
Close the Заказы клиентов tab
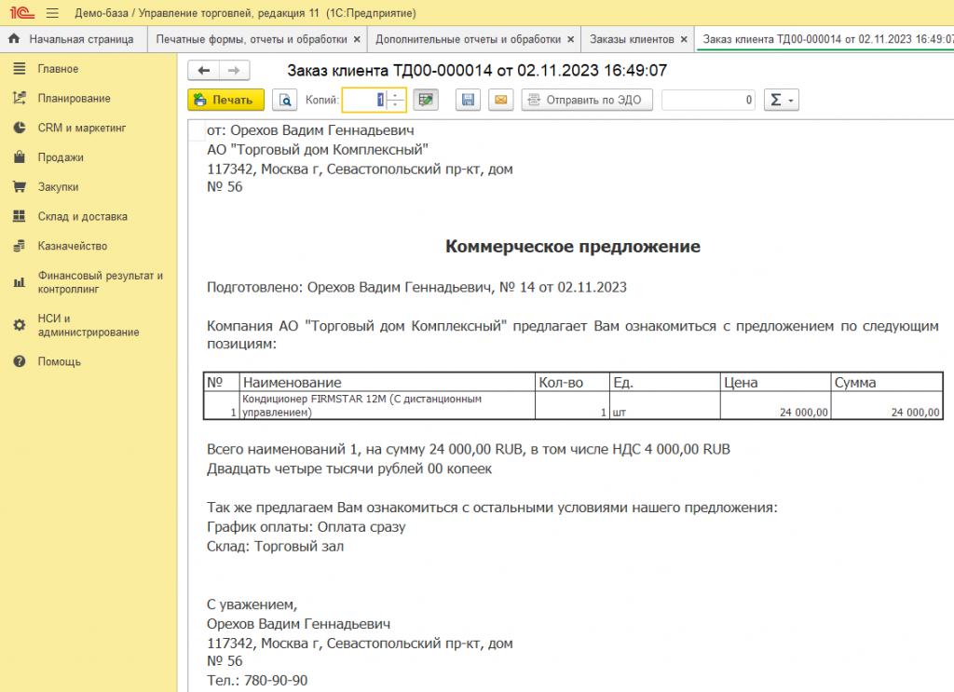684,40
